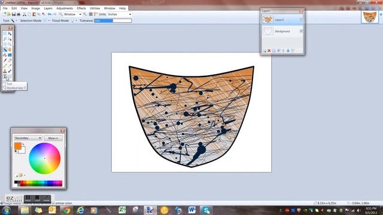This screenshot has height=215, width=383.
Task: Select the Paintbrush tool
Action: point(5,60)
